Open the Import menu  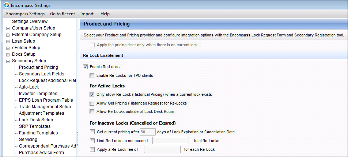click(x=87, y=14)
